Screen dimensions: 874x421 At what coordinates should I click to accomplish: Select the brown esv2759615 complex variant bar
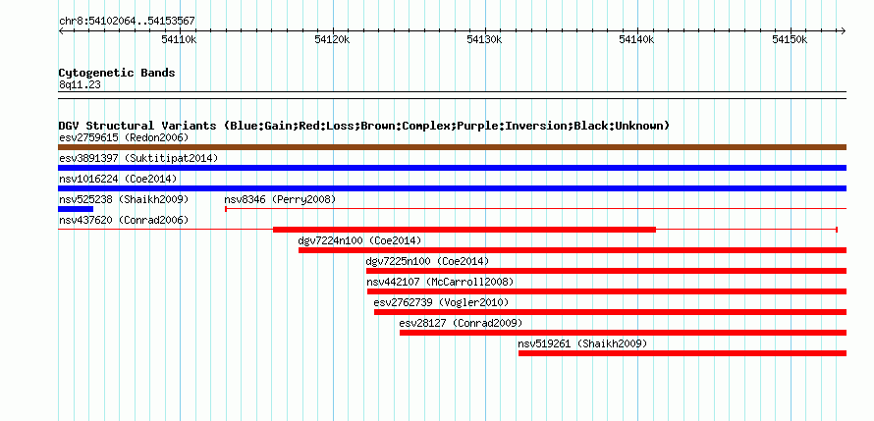452,147
